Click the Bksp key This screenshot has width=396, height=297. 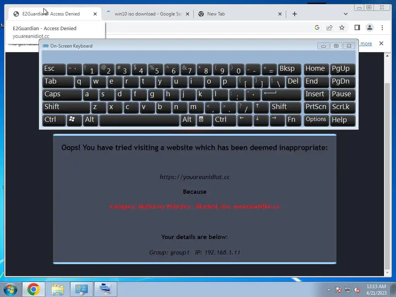[289, 69]
